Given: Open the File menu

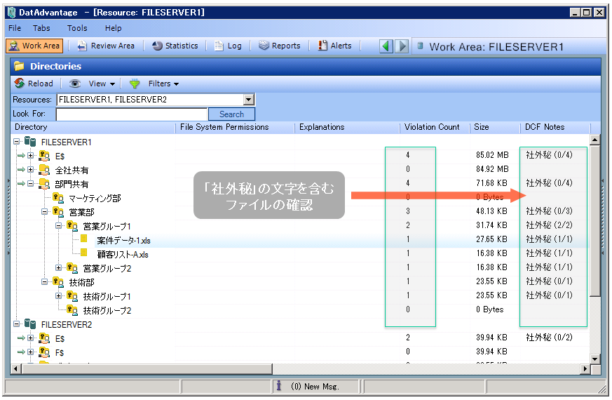Looking at the screenshot, I should (15, 28).
